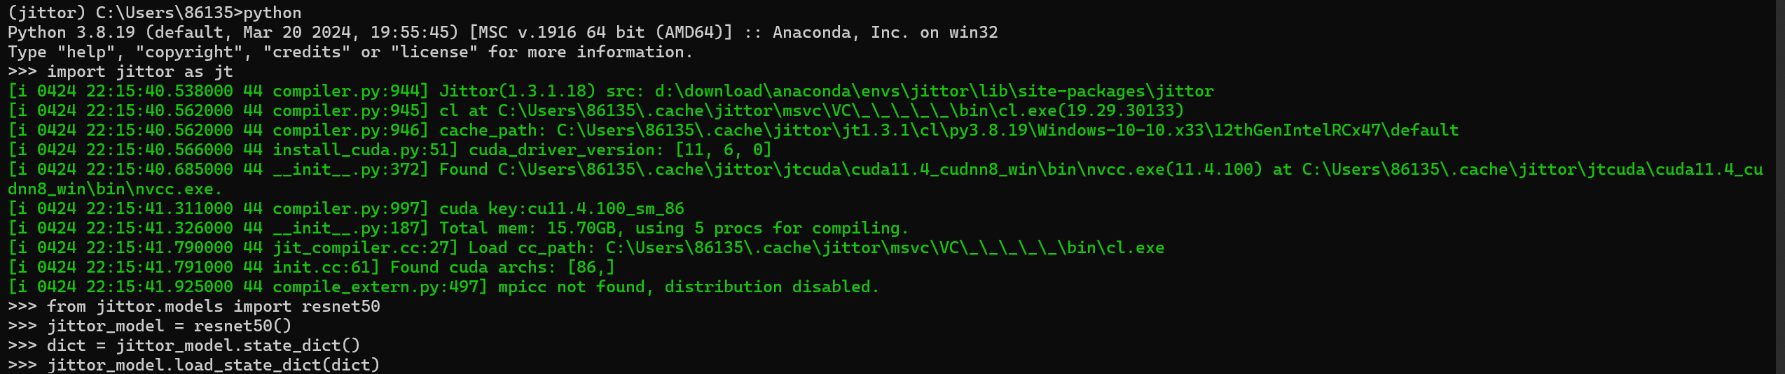Click the "license" word in the info line
The image size is (1785, 374).
(434, 52)
